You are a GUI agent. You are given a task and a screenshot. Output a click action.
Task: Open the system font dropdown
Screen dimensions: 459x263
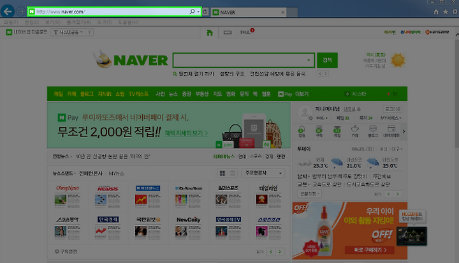click(x=68, y=33)
